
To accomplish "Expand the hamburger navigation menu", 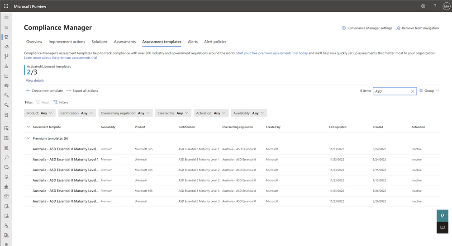I will point(6,18).
